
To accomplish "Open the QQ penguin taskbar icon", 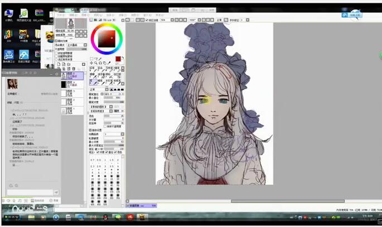I will point(105,217).
